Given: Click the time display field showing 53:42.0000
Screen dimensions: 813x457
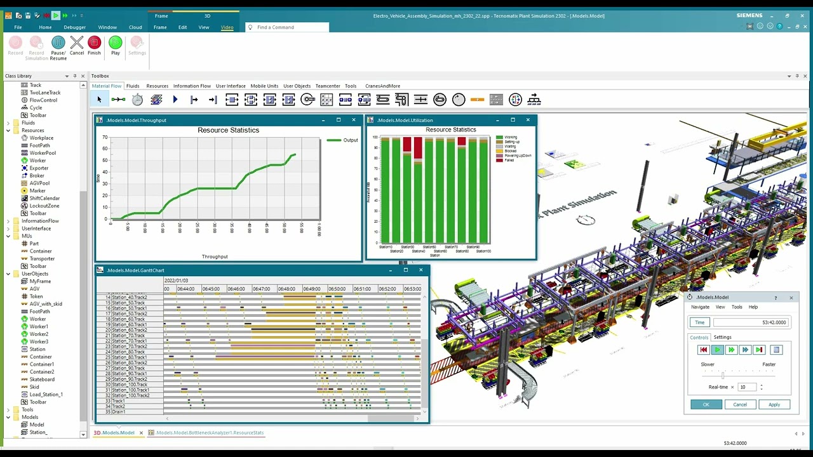Looking at the screenshot, I should coord(749,322).
